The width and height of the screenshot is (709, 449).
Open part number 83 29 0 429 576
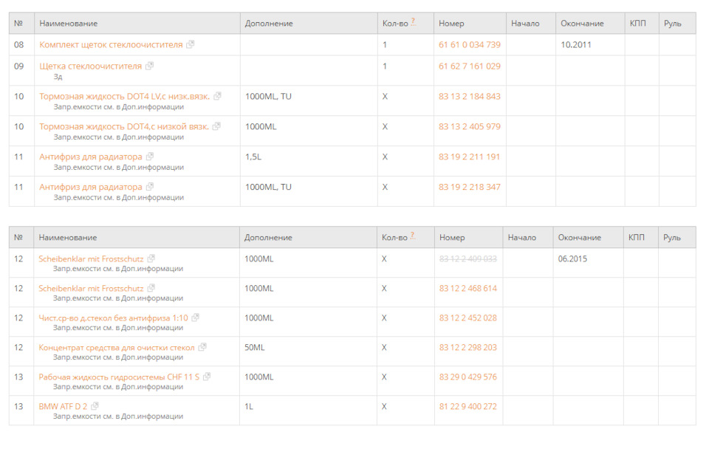[x=467, y=377]
